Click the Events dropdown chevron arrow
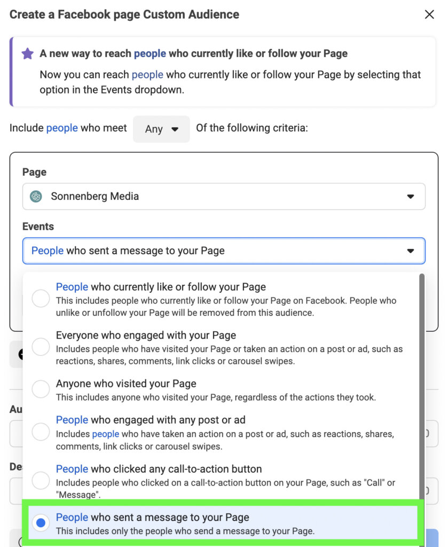448x547 pixels. pos(411,251)
